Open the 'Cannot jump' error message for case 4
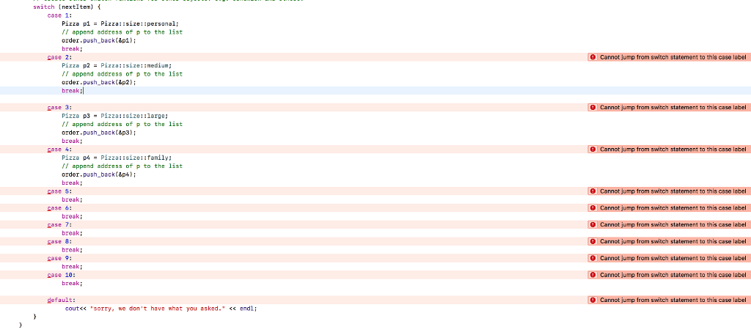Viewport: 751px width, 335px height. click(673, 150)
